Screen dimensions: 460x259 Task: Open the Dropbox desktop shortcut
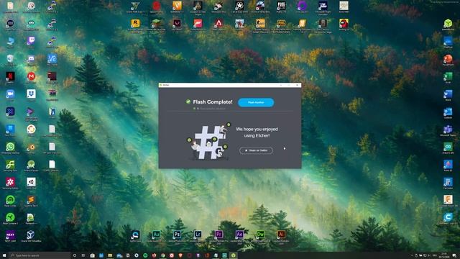[31, 95]
